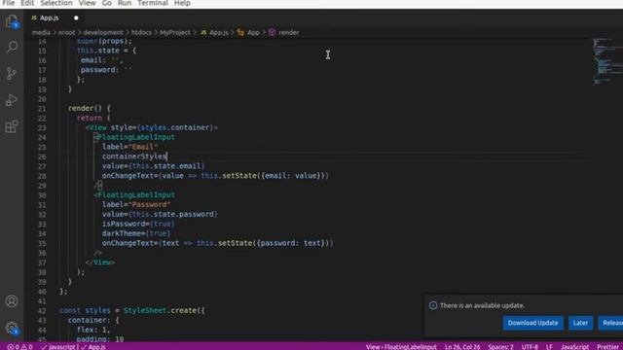Click 'darkTheme={true}' on line 34
The width and height of the screenshot is (623, 350).
pos(136,233)
